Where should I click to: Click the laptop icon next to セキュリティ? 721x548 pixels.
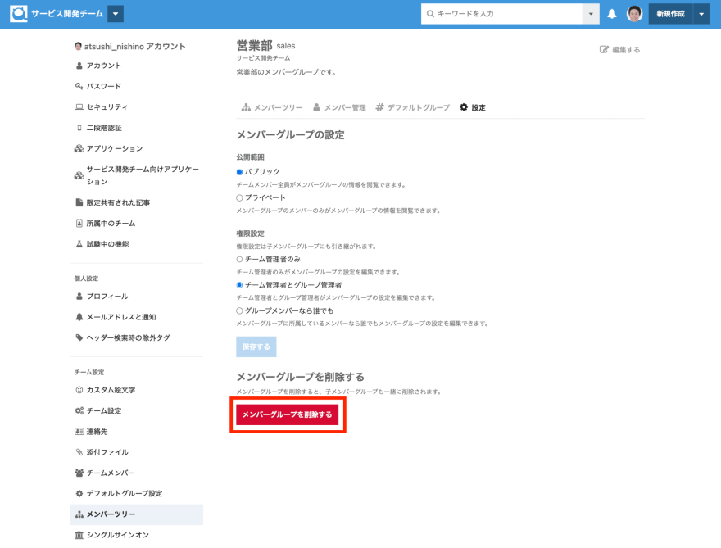tap(79, 106)
